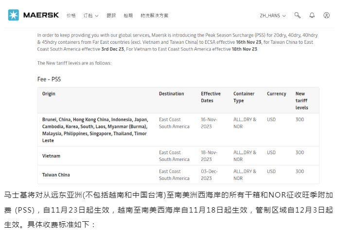The height and width of the screenshot is (233, 337).
Task: Click the bold 3rd Dec 23 date
Action: point(113,49)
